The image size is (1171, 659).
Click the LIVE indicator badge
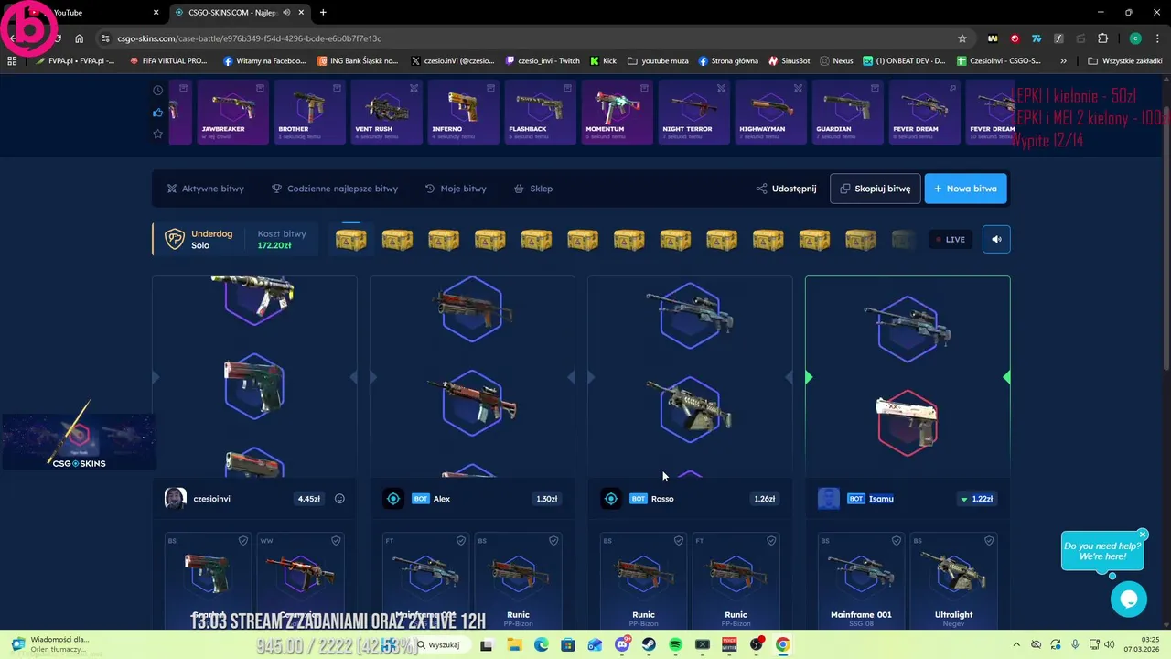coord(950,240)
